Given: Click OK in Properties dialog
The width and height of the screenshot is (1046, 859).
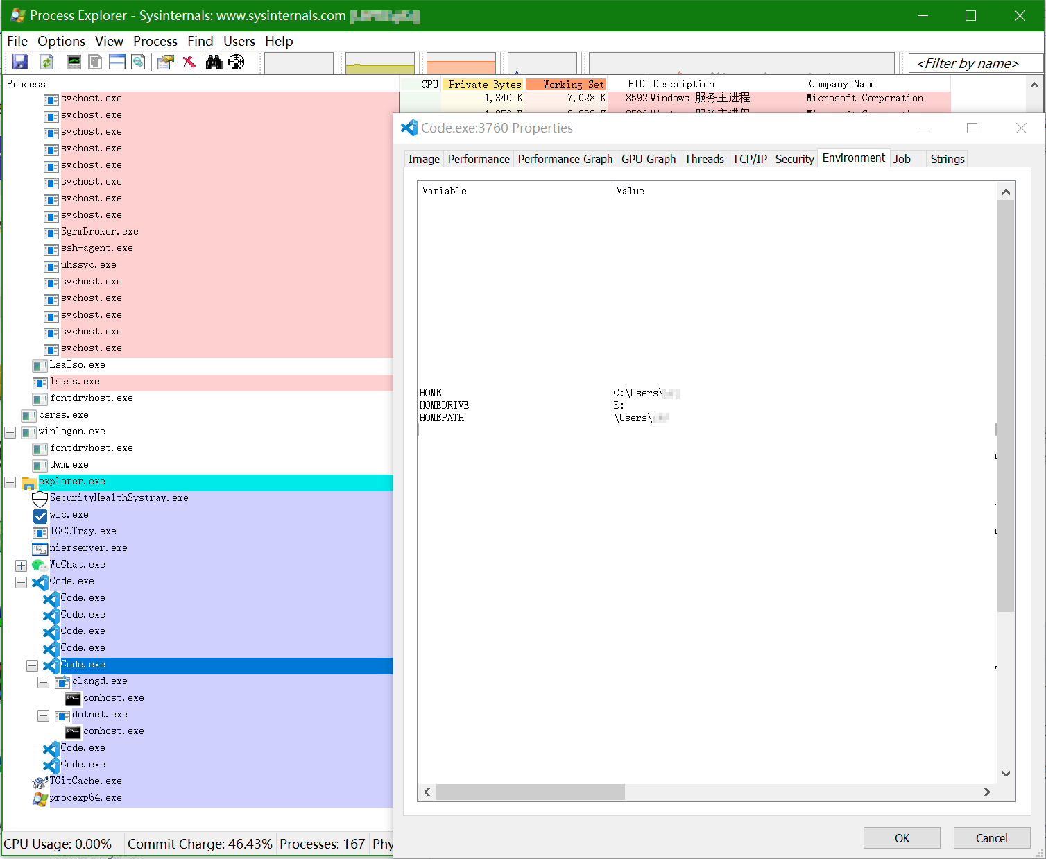Looking at the screenshot, I should coord(902,837).
